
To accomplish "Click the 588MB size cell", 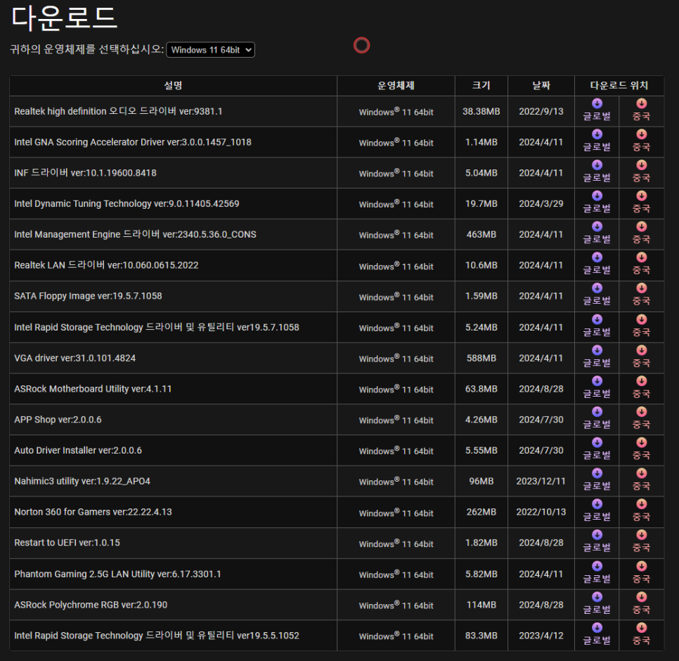I will tap(481, 358).
